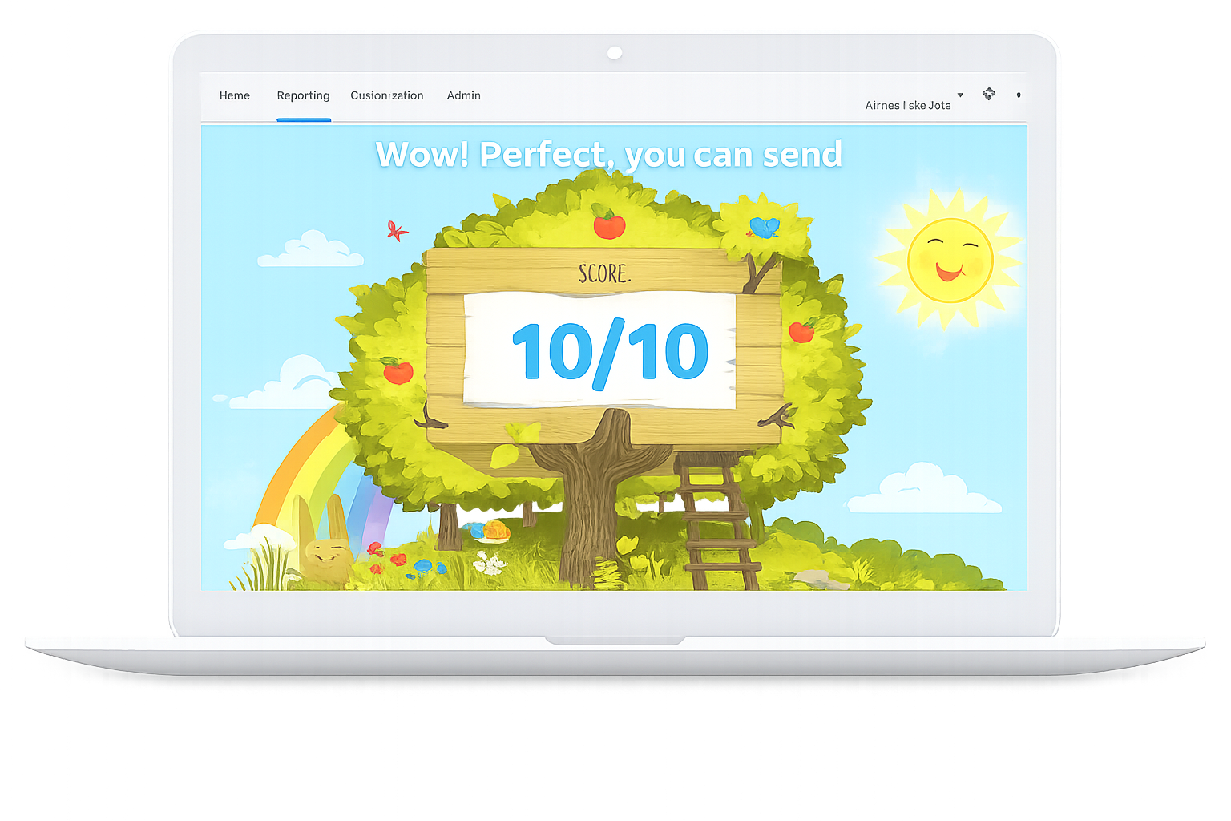Click the SCORE label on wooden sign

[x=604, y=274]
